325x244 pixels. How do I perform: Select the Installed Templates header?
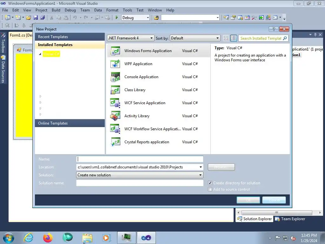70,45
